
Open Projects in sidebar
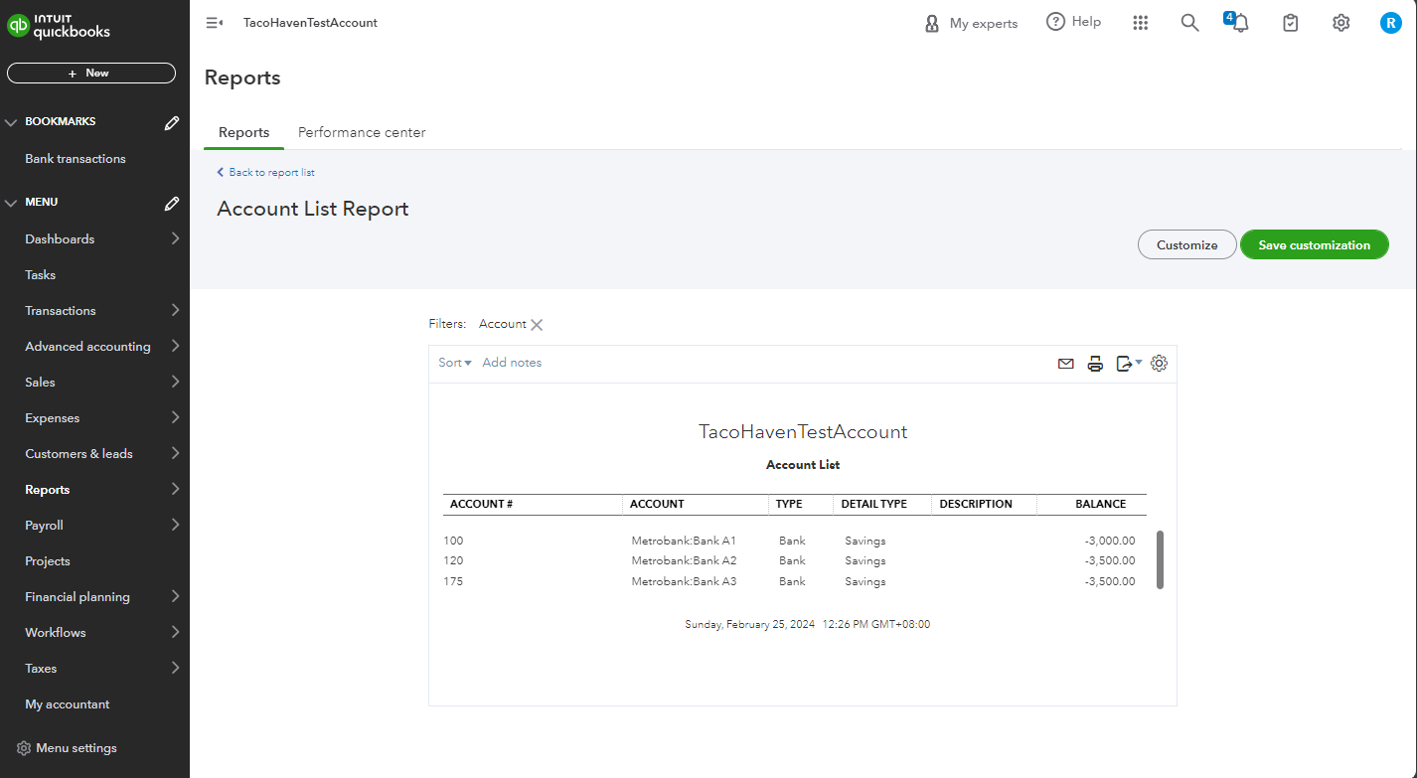(48, 561)
